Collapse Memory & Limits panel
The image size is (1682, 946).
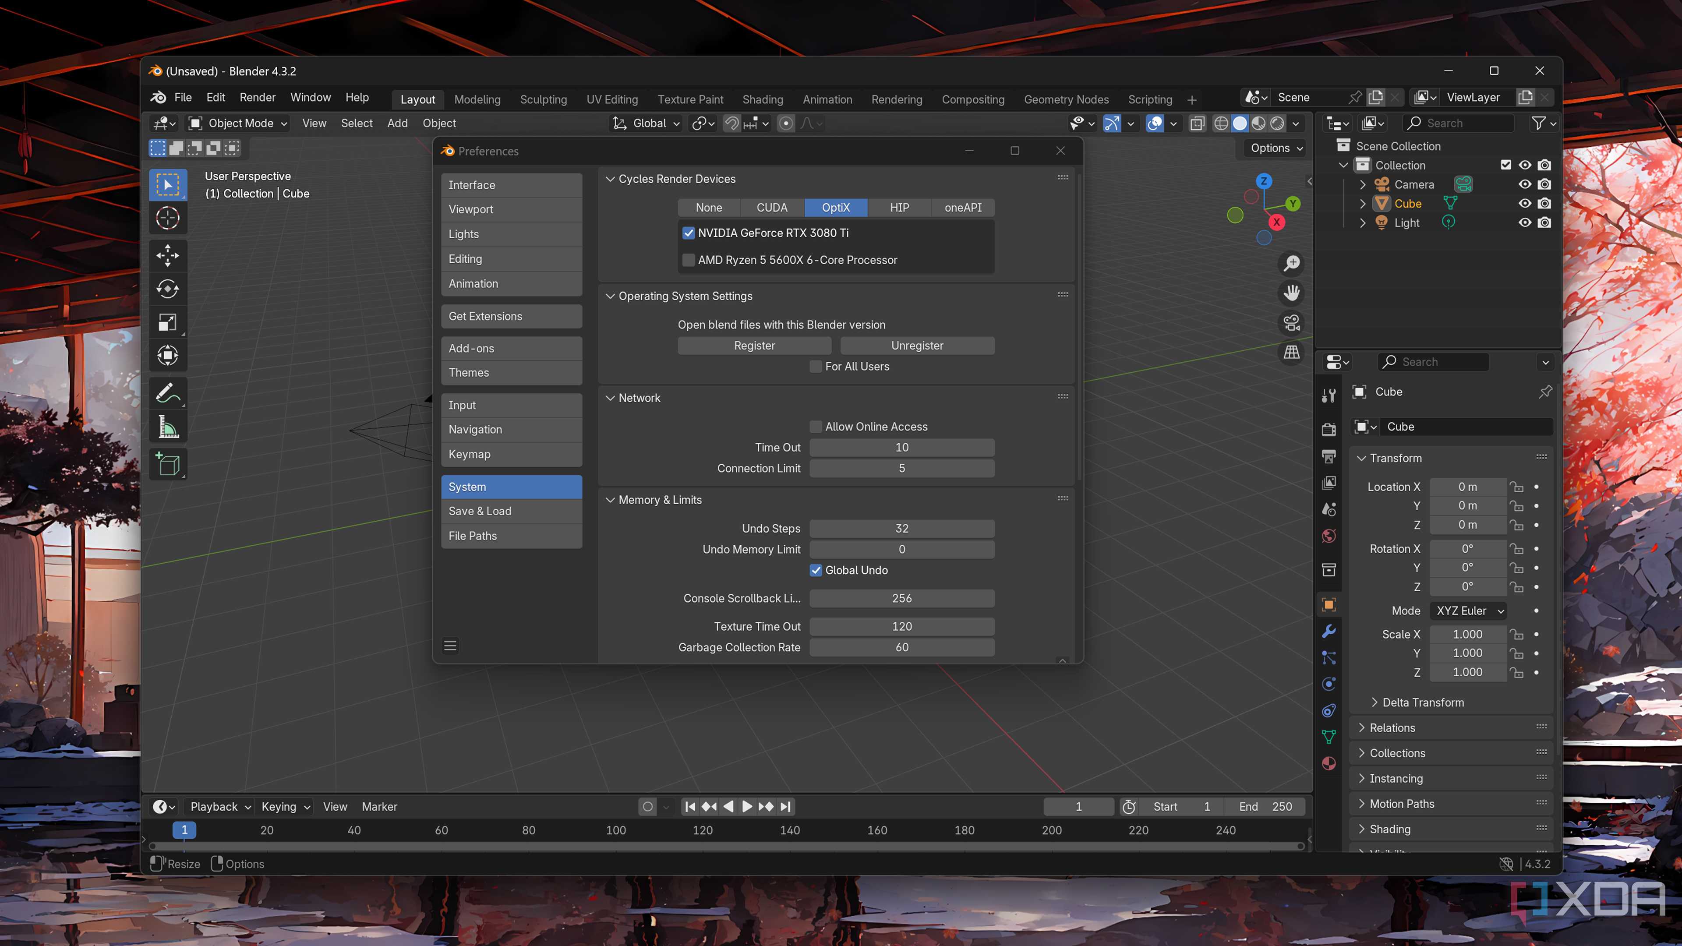(610, 499)
